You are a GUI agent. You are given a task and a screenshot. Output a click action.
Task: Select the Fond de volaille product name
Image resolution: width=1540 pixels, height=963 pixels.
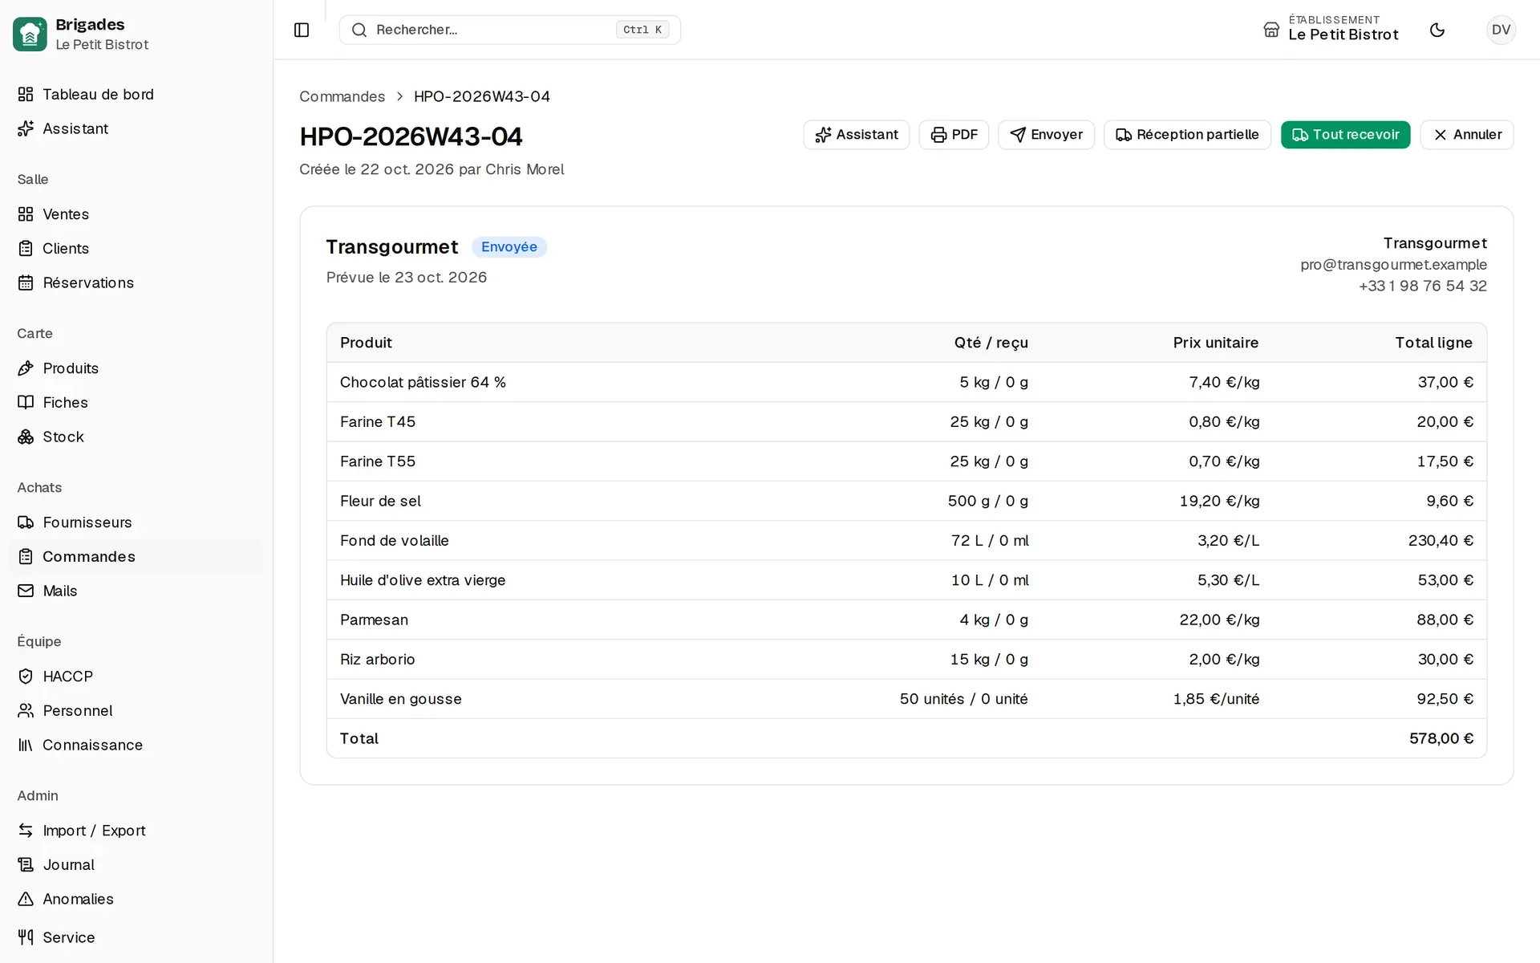point(394,541)
